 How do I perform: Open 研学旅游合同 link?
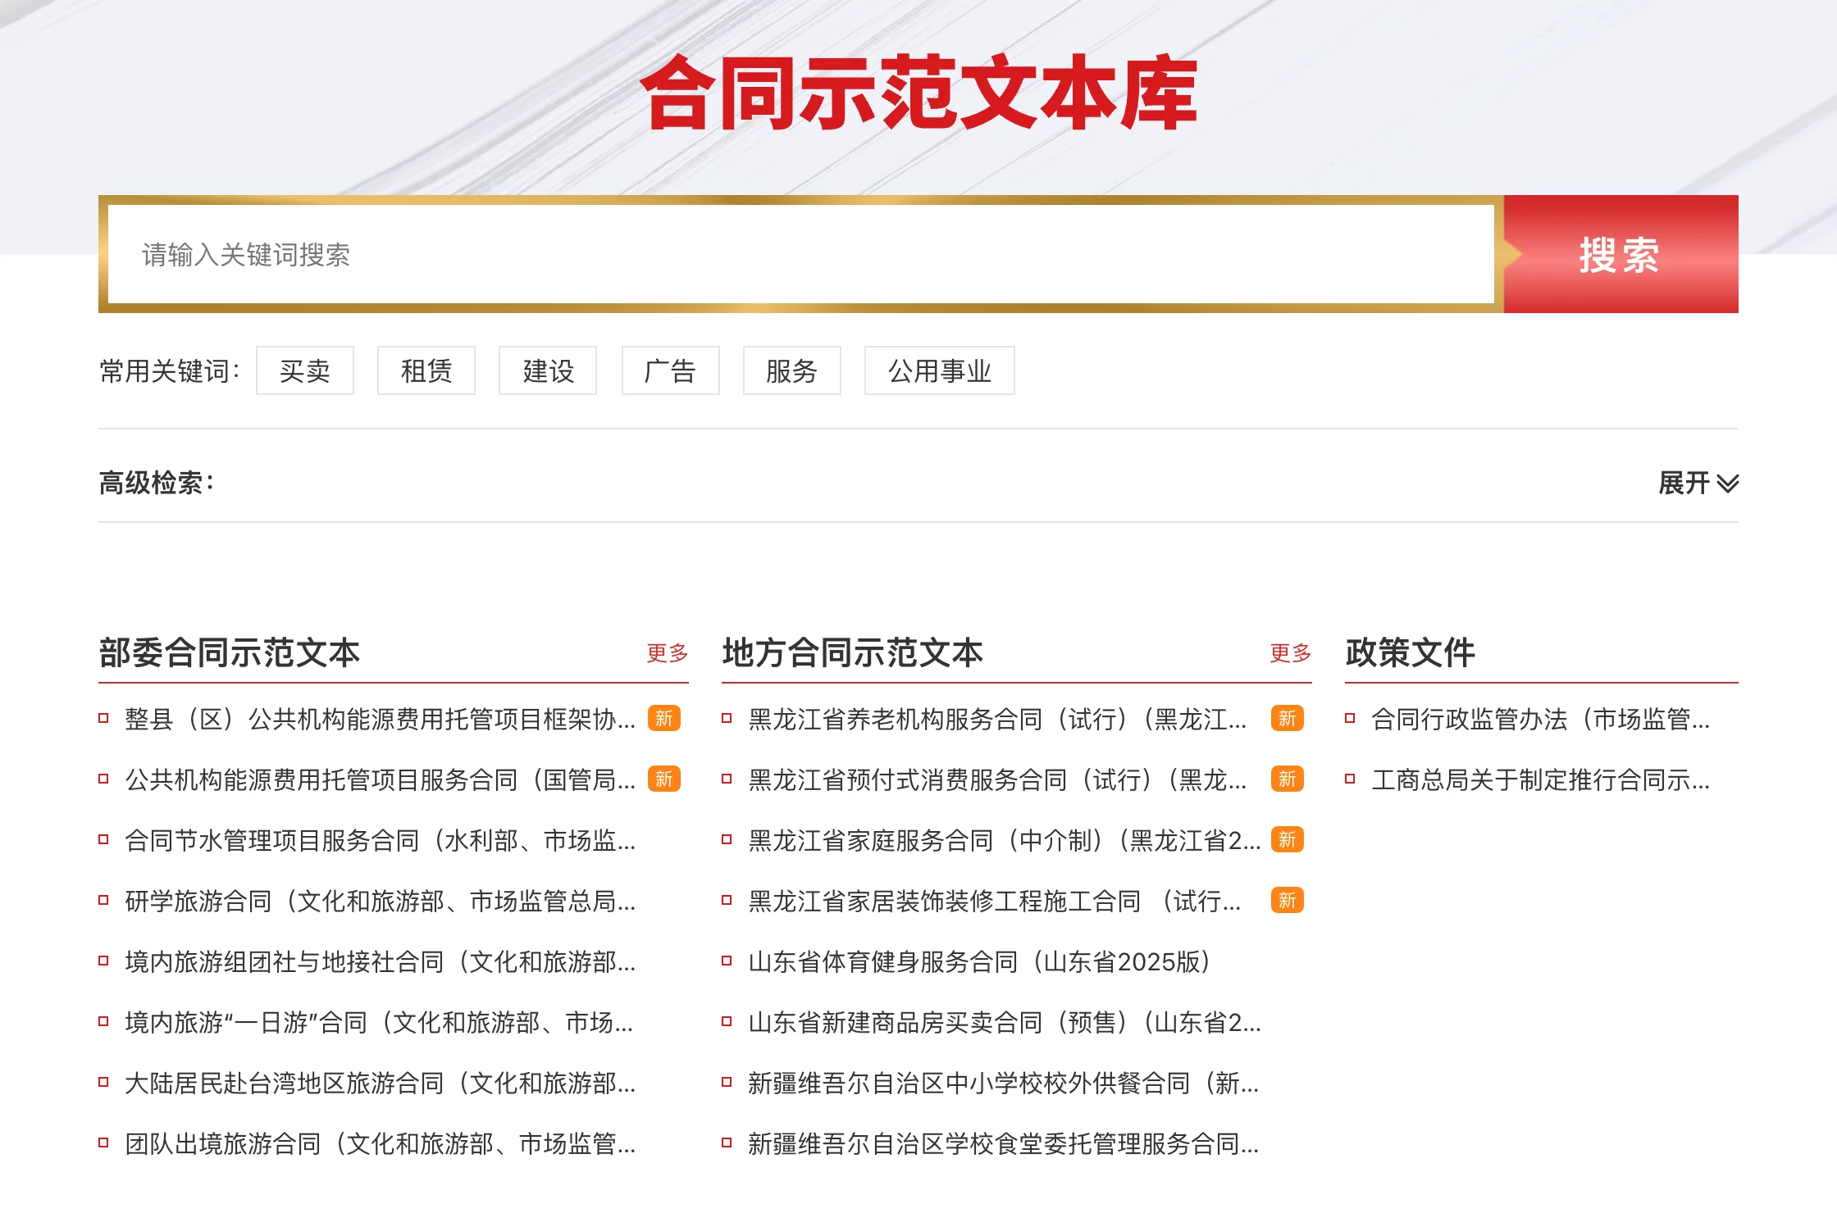380,901
